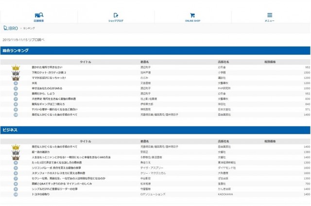Image resolution: width=311 pixels, height=206 pixels.
Task: Click rank 10 badge beside トヨタの段取り
Action: tap(16, 194)
